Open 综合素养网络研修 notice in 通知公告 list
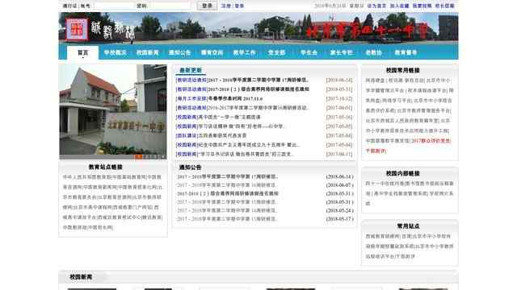 (228, 193)
